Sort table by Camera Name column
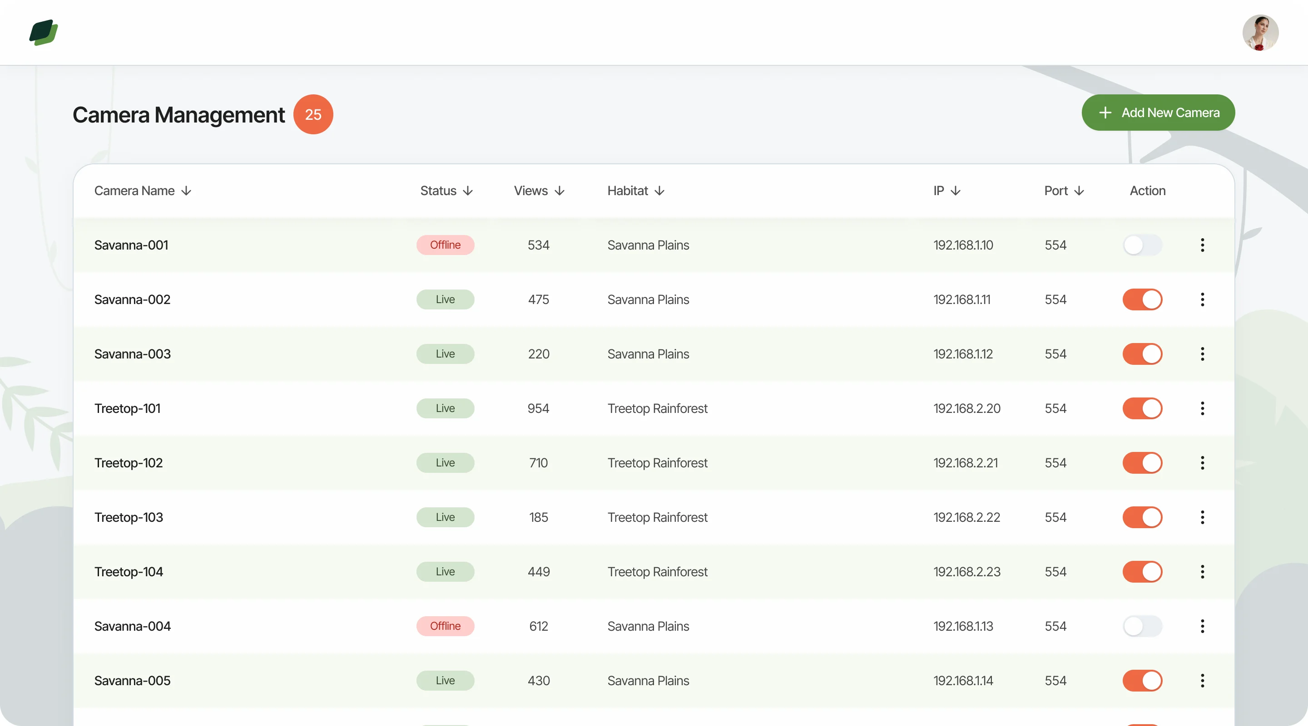 tap(143, 191)
